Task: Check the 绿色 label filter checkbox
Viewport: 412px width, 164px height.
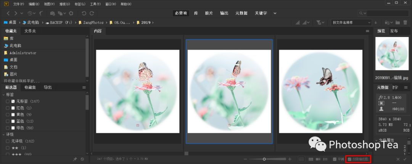Action: (x=8, y=128)
